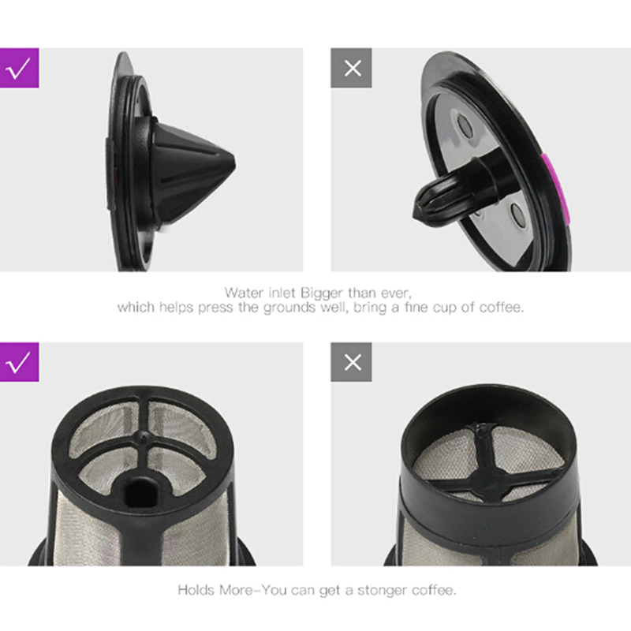Click the purple checkmark badge above mesh filter

(19, 362)
